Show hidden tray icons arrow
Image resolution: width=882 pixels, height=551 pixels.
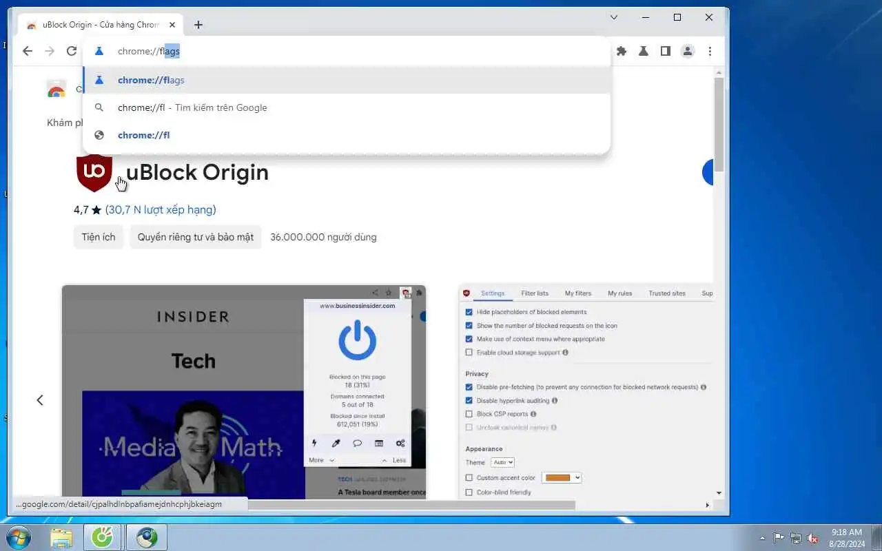pos(762,538)
